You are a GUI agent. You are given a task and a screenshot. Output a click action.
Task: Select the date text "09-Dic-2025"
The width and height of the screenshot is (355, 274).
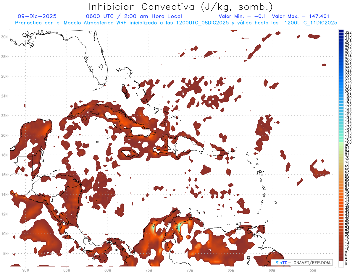pos(37,17)
